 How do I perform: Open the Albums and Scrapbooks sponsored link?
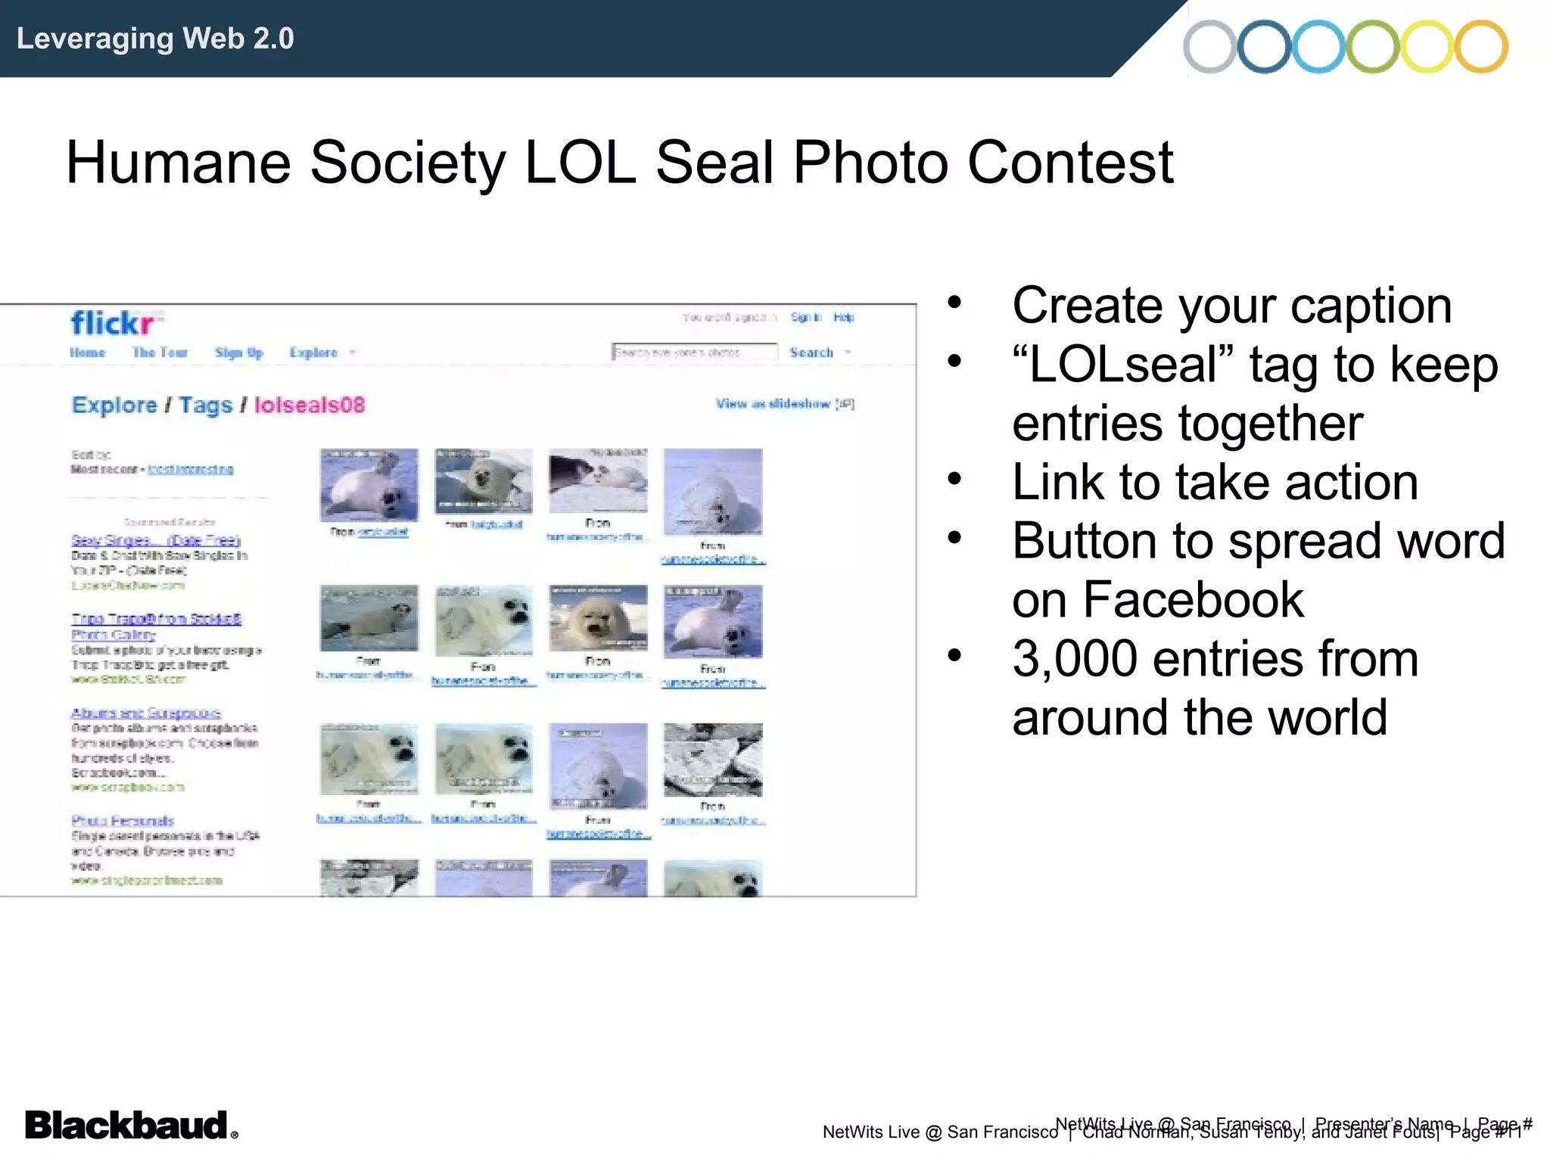click(146, 713)
